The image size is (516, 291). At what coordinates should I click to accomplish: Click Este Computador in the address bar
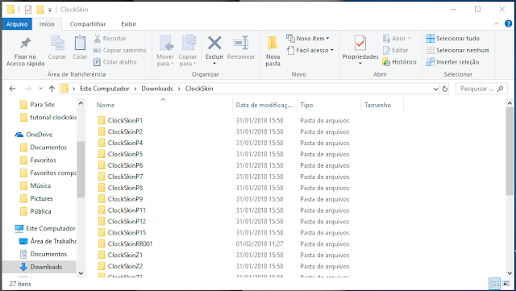[105, 89]
